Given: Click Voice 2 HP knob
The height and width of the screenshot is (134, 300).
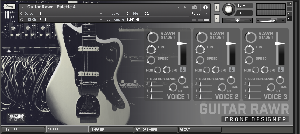Looking at the screenshot, I should (222, 87).
